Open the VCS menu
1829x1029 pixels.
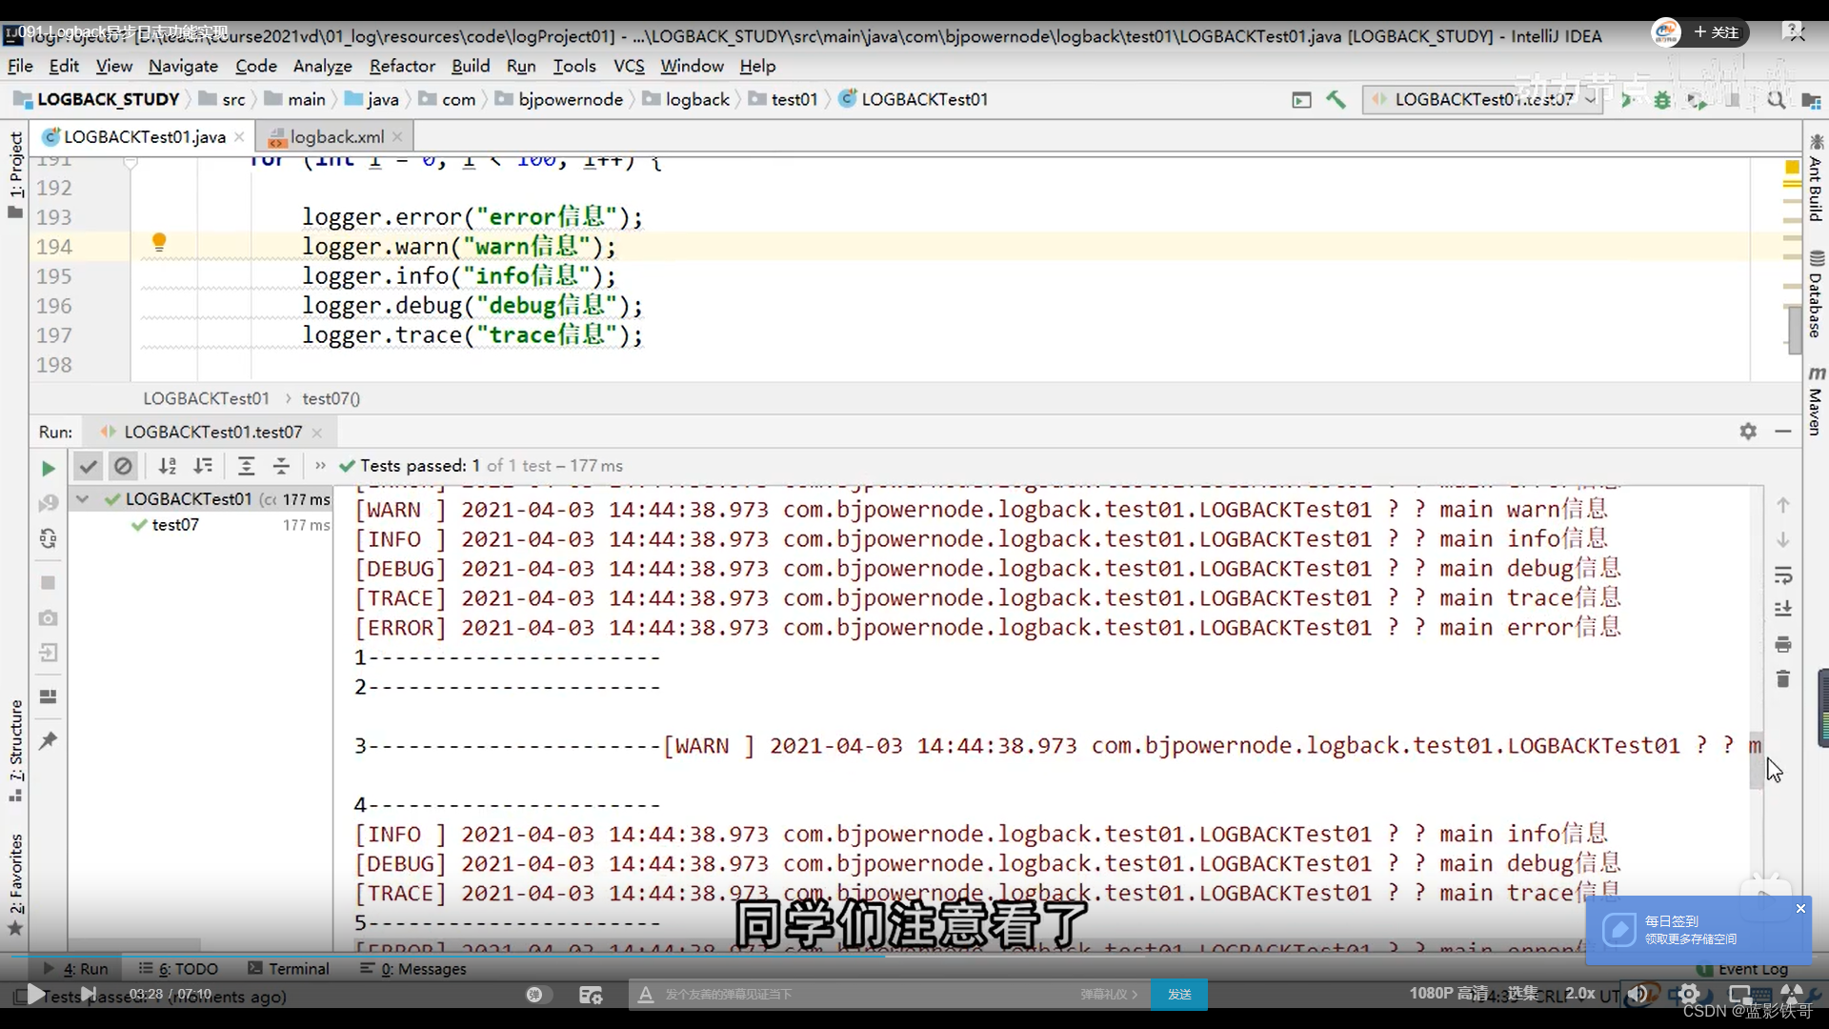pyautogui.click(x=629, y=66)
